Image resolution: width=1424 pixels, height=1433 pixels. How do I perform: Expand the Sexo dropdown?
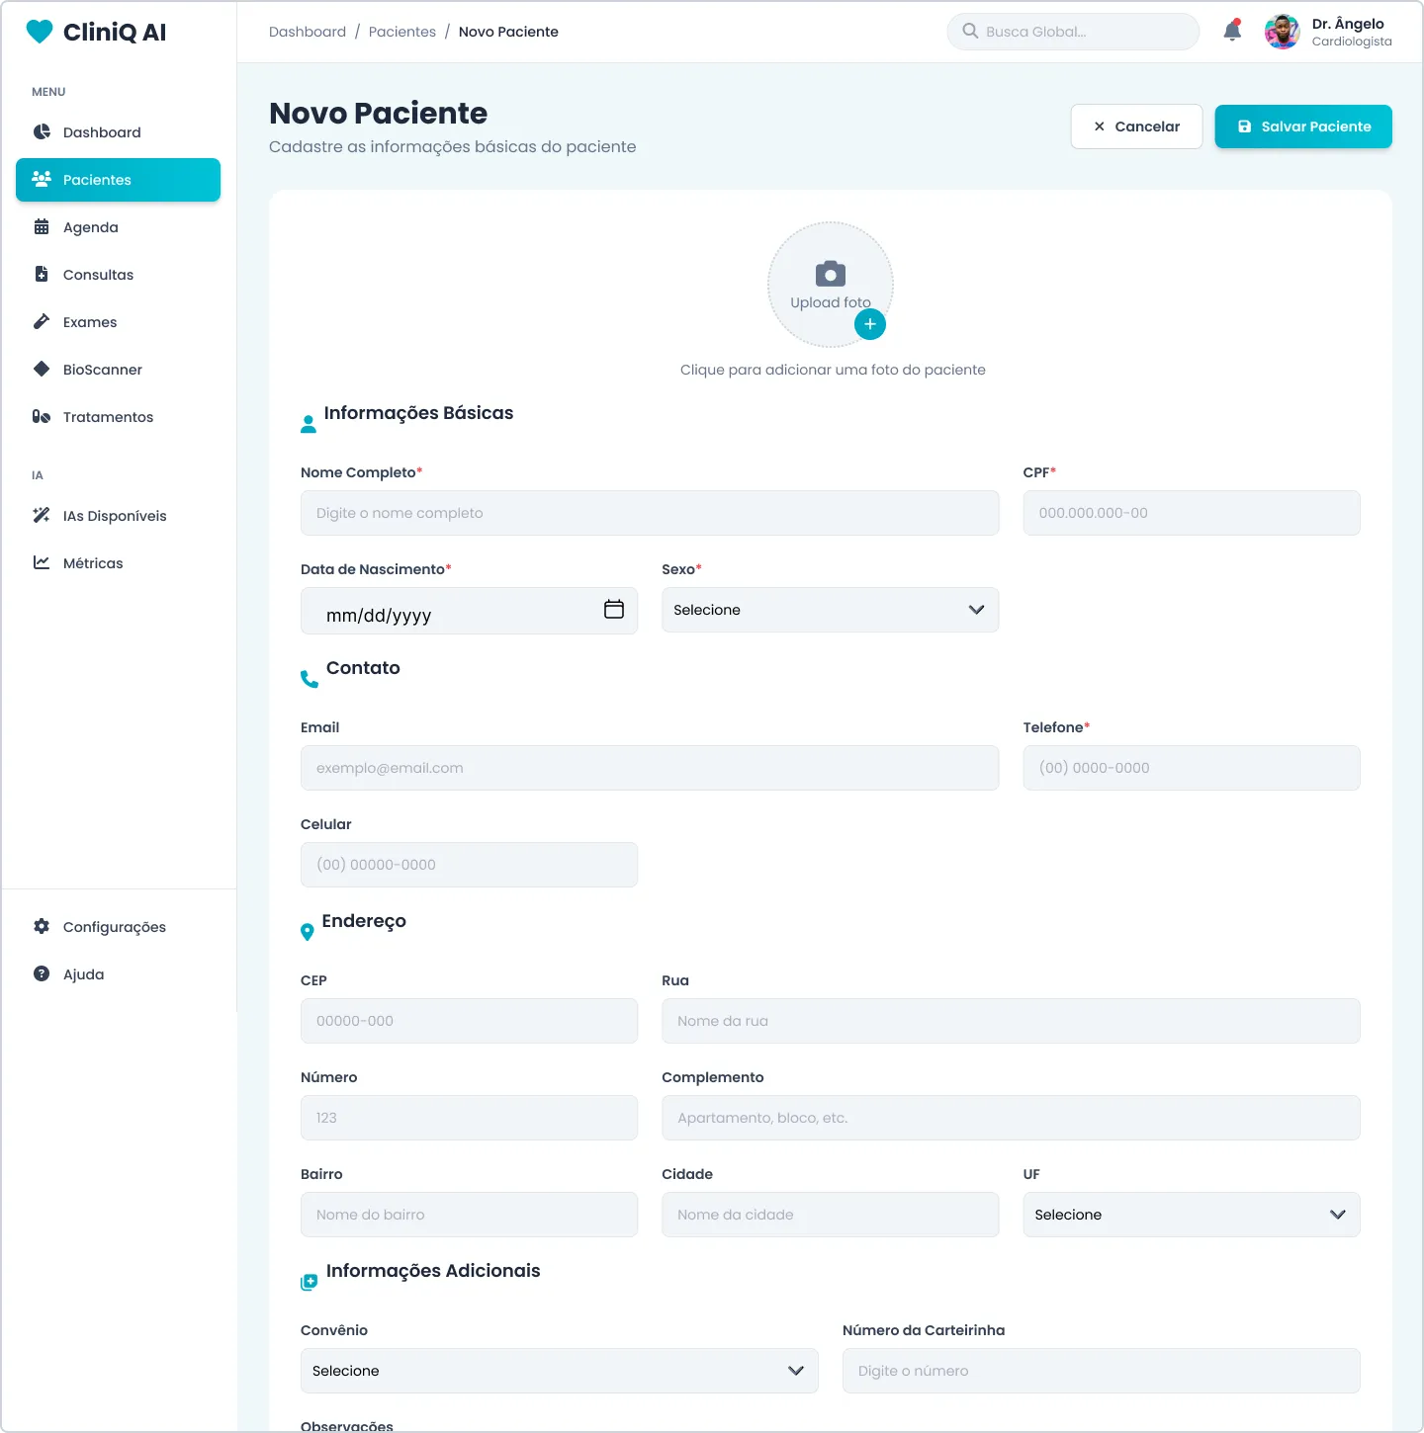tap(830, 610)
